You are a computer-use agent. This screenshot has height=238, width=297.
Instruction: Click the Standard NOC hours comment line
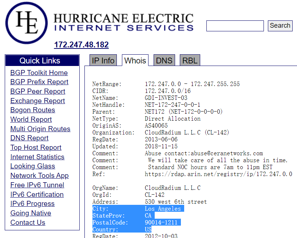click(x=210, y=167)
